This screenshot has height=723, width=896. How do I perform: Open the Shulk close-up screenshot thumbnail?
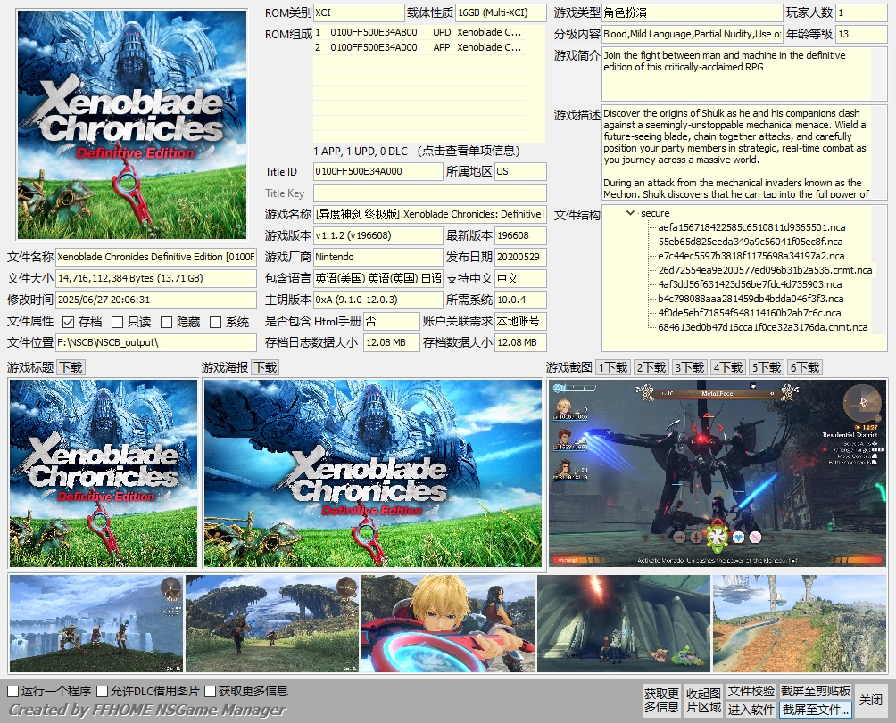pos(448,623)
